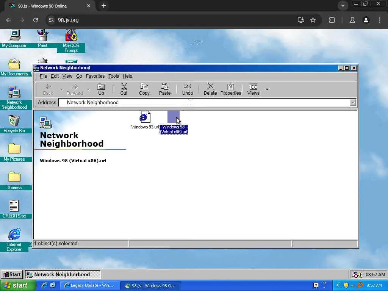Click the 08:57 AM Windows 98 clock
Image resolution: width=388 pixels, height=291 pixels.
coord(375,274)
